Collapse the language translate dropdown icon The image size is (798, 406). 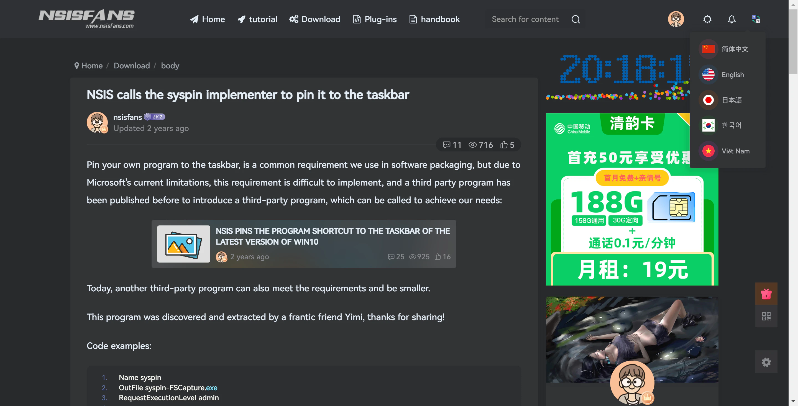[756, 19]
